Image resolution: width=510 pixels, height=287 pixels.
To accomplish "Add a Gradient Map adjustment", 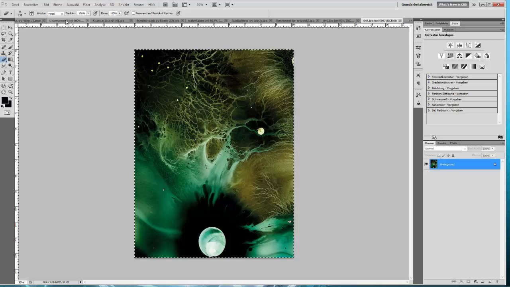I will [x=473, y=67].
